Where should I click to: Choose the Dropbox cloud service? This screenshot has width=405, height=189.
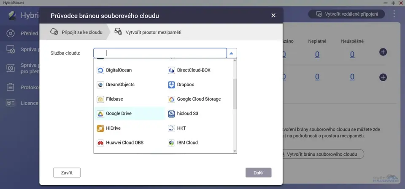click(x=185, y=85)
